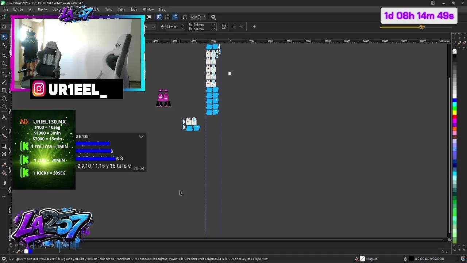Select the Drop Shadow tool
Viewport: 467px width, 263px height.
pos(4,146)
